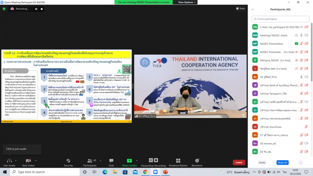313x176 pixels.
Task: Open Microsoft Edge from taskbar
Action: pos(105,172)
